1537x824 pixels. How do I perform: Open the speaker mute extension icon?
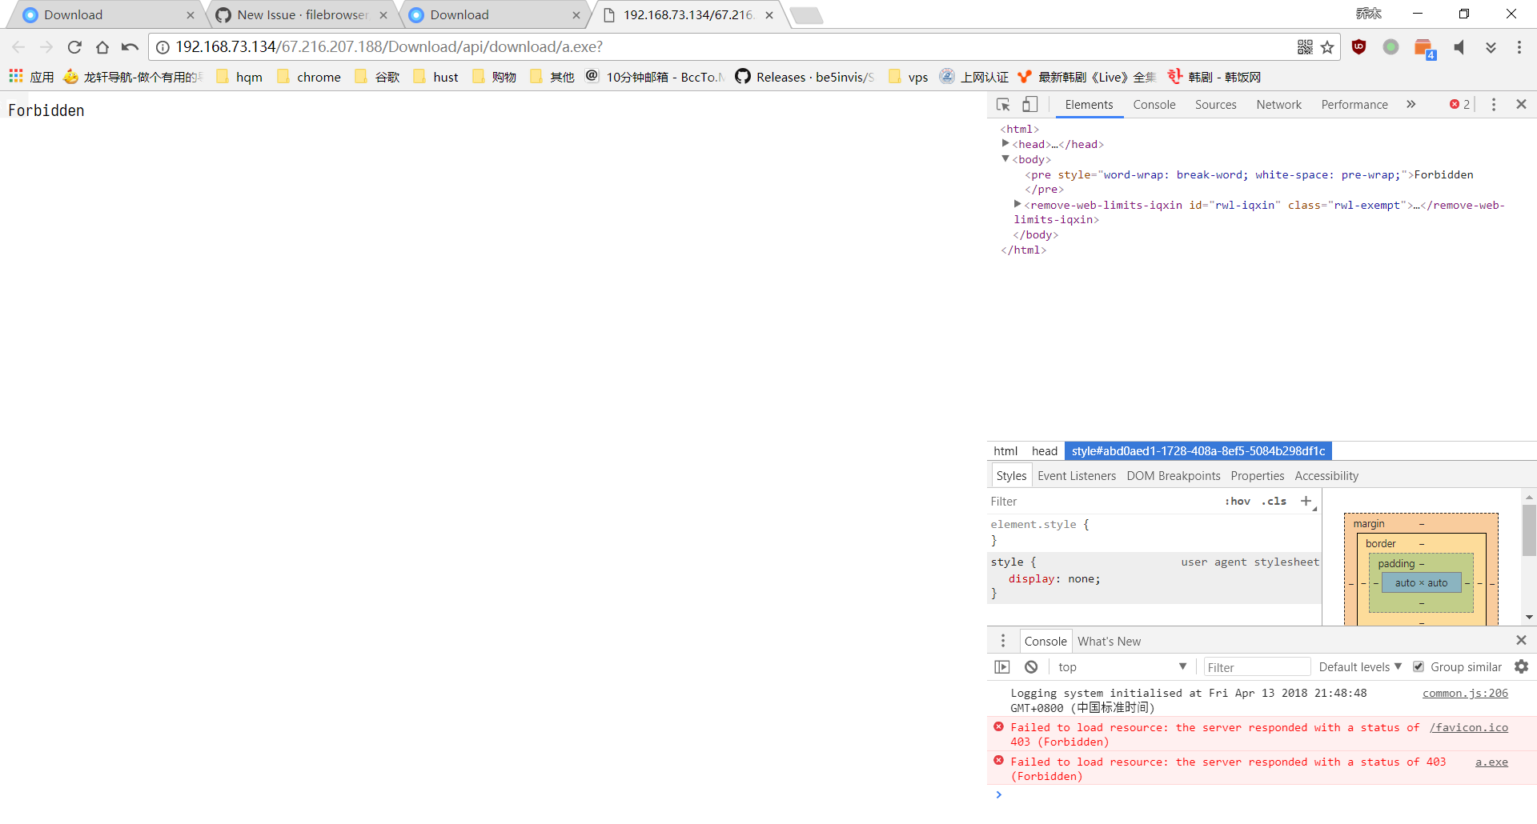coord(1459,47)
